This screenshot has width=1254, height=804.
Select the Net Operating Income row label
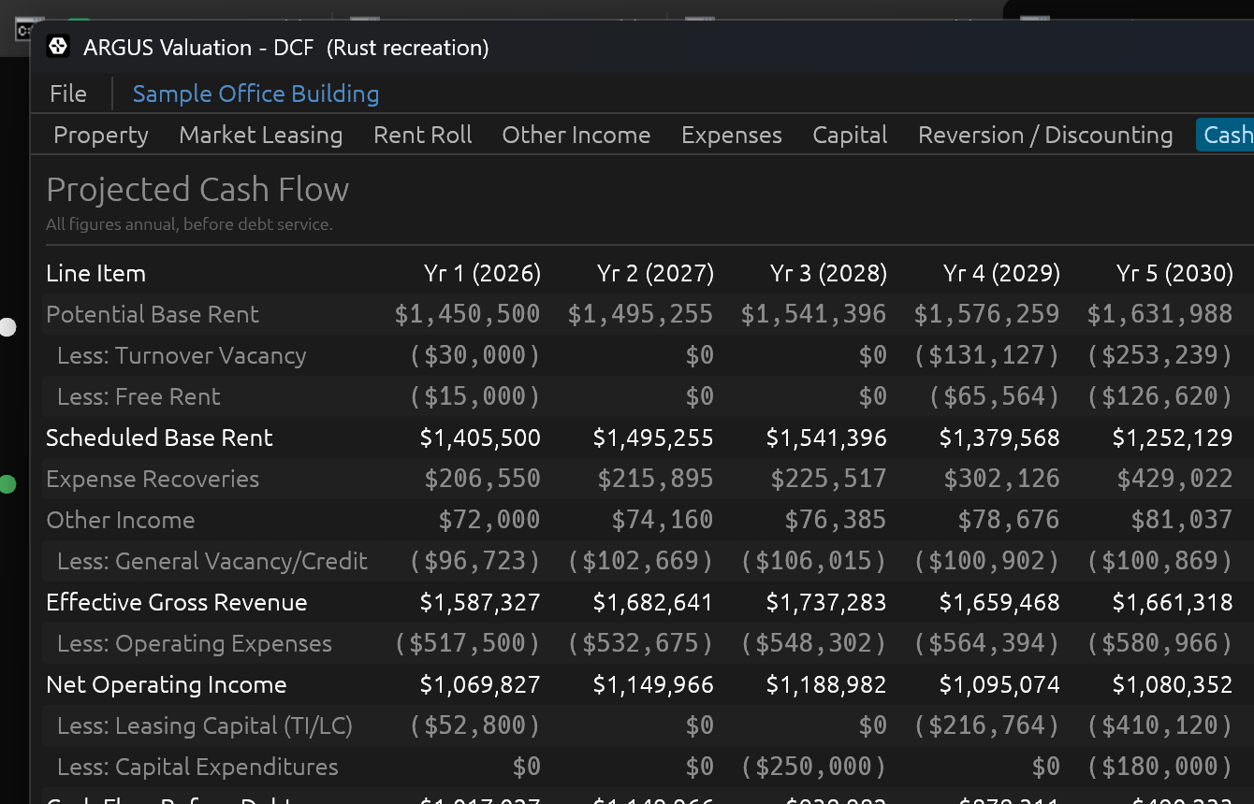click(x=167, y=684)
